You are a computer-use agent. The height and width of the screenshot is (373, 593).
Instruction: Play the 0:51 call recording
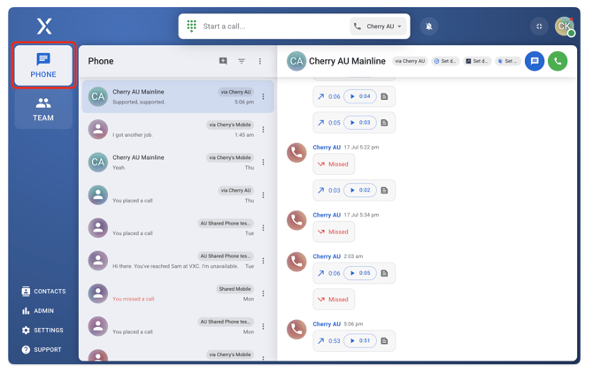[359, 340]
